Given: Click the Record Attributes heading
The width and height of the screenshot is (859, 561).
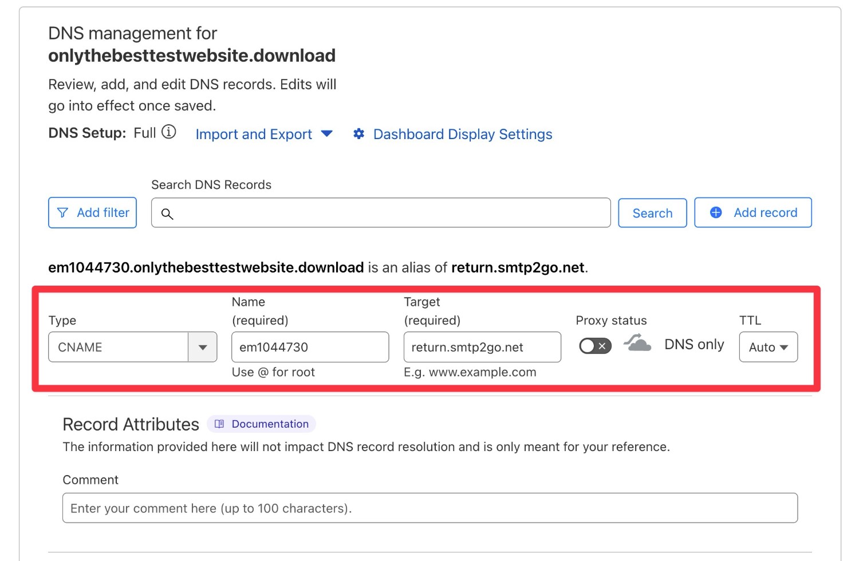Looking at the screenshot, I should tap(131, 424).
